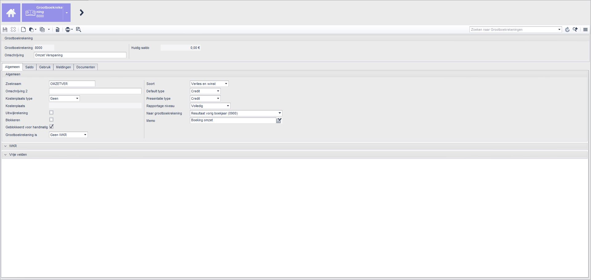This screenshot has height=280, width=591.
Task: Open the hamburger menu icon
Action: pyautogui.click(x=585, y=30)
